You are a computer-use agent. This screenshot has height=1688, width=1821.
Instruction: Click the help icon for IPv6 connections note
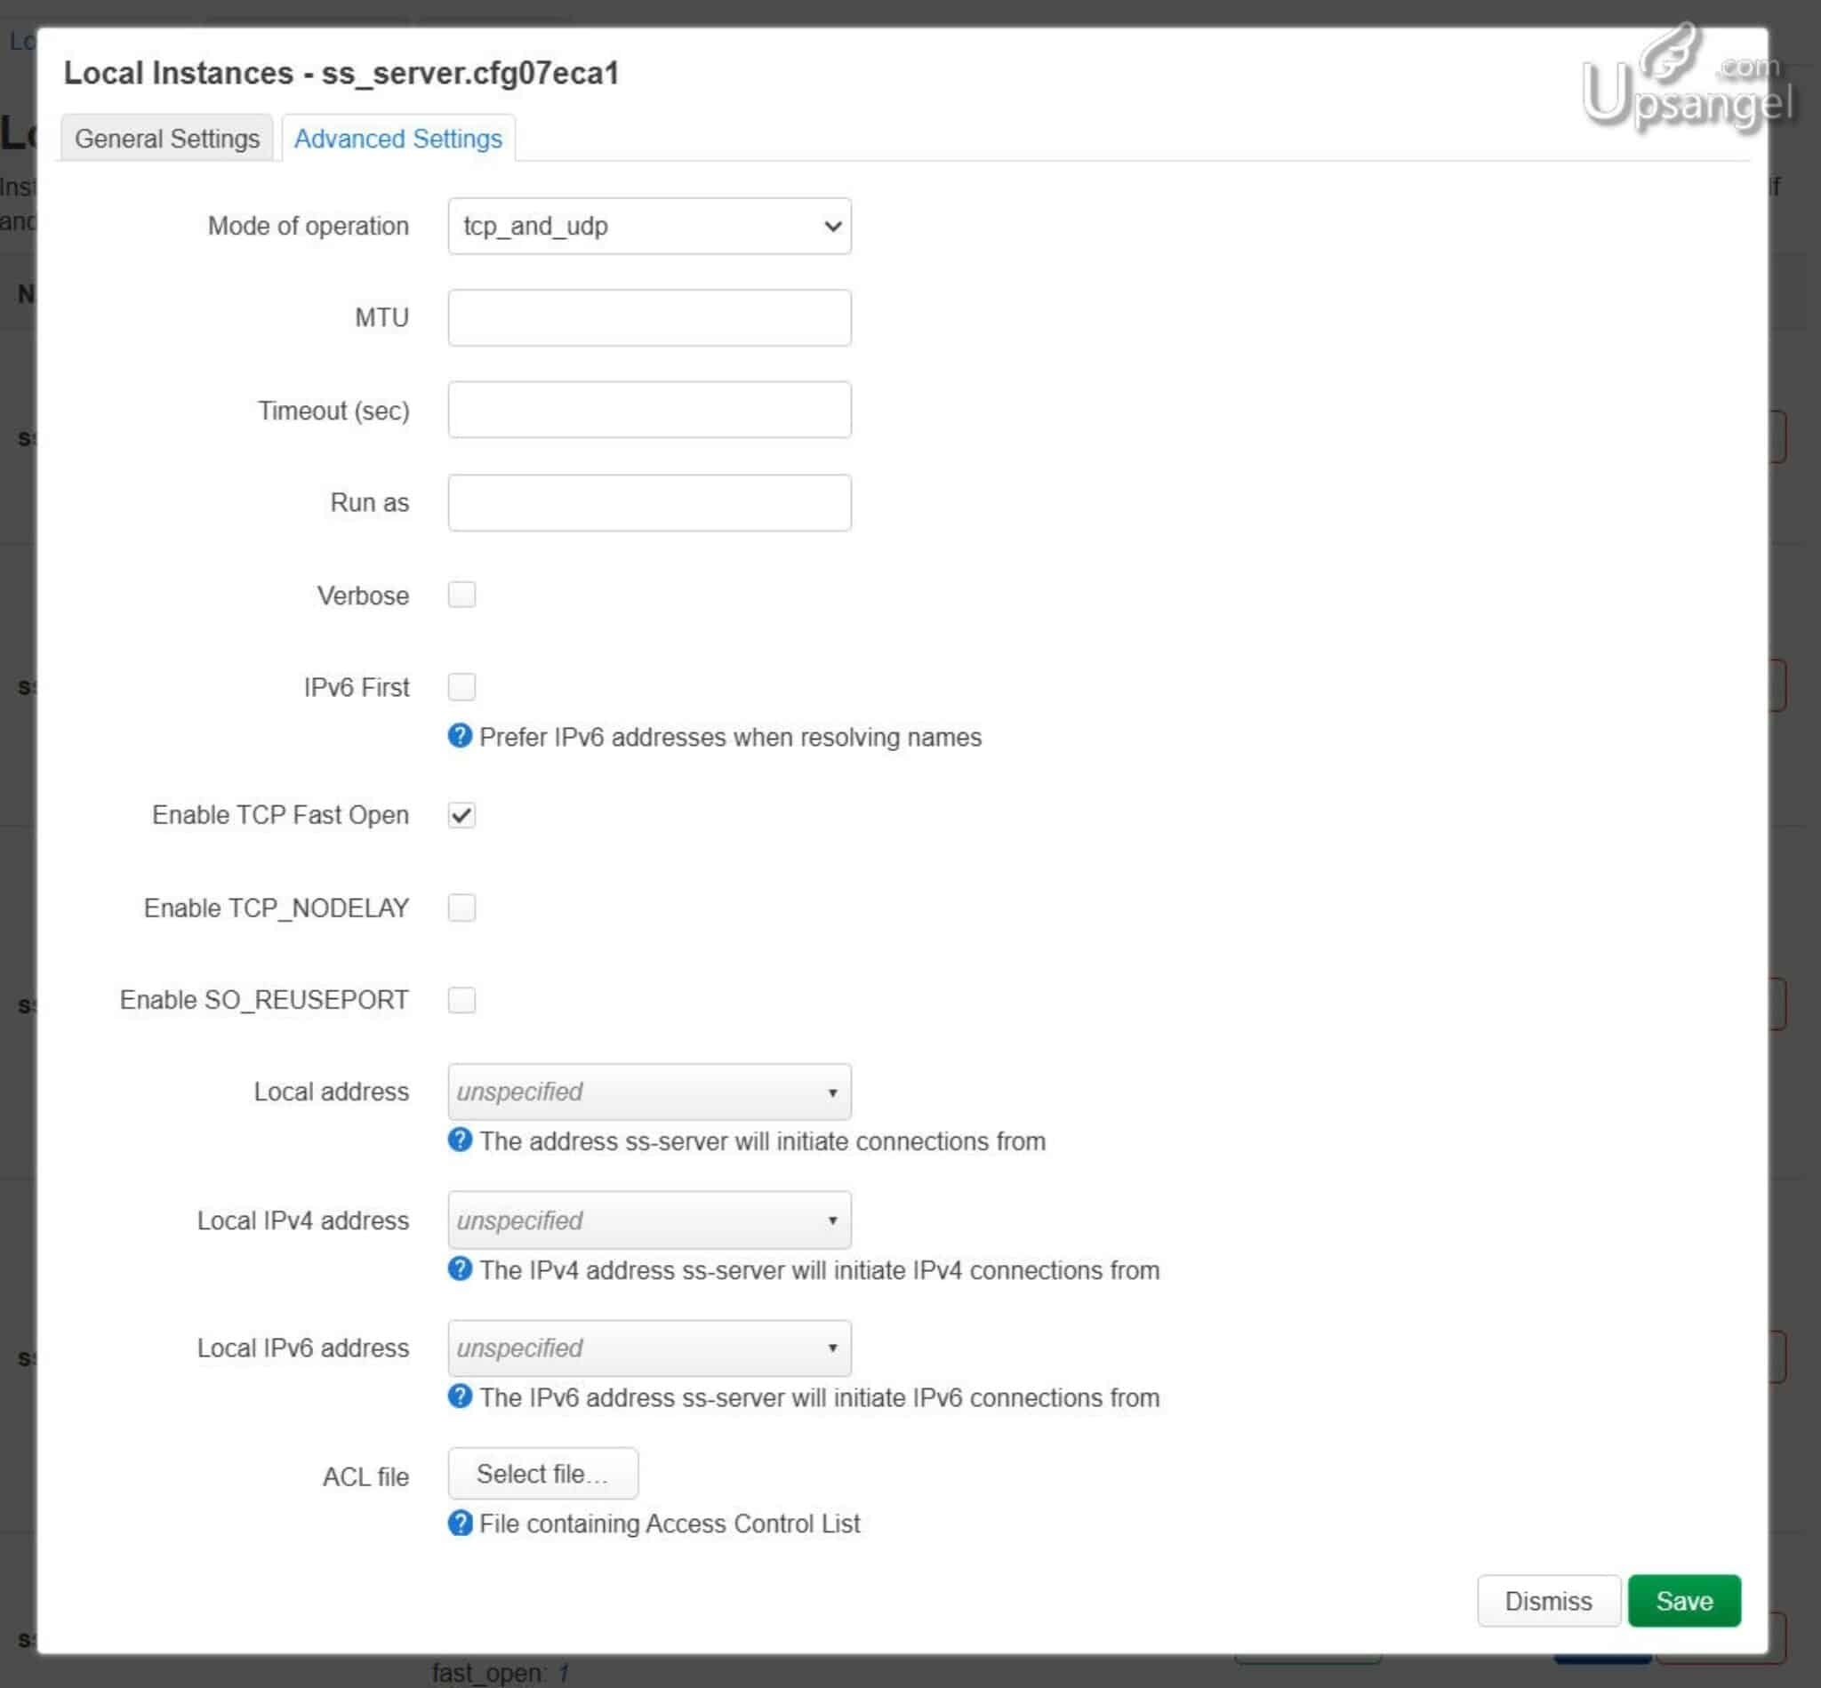(460, 1396)
